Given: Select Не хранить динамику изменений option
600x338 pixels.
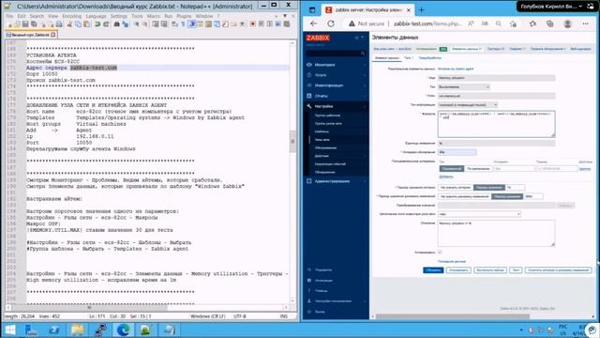Looking at the screenshot, I should [465, 196].
